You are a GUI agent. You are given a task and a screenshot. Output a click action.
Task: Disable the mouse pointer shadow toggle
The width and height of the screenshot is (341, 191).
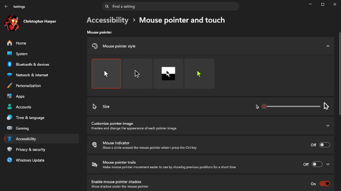(325, 184)
